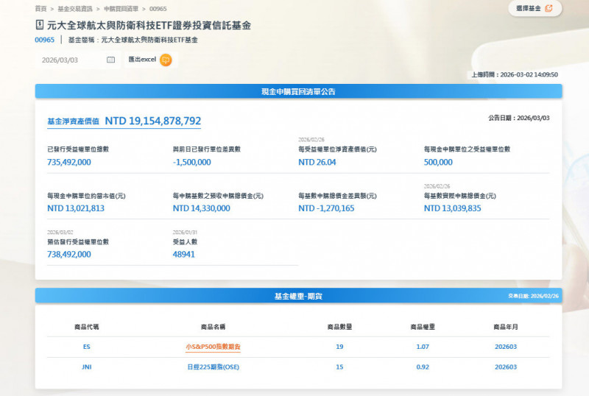Click the 48941 beneficiaries count
Viewport: 589px width, 396px height.
click(x=183, y=255)
